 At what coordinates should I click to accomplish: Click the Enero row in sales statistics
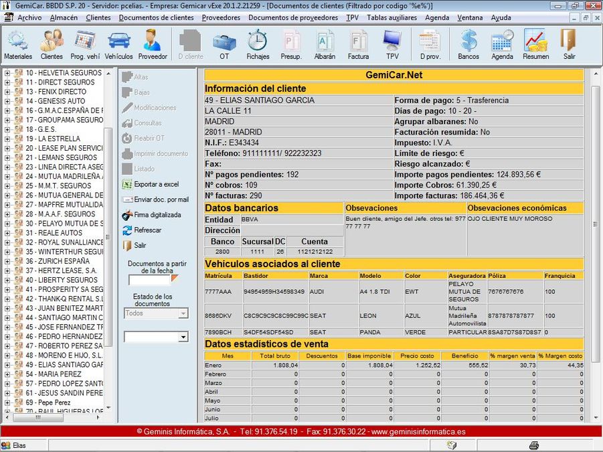click(394, 365)
